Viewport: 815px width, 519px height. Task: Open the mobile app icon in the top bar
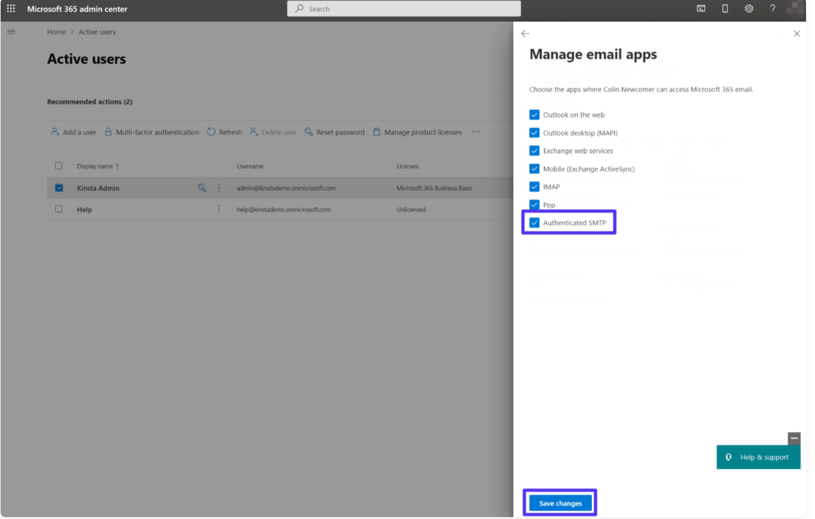(725, 8)
